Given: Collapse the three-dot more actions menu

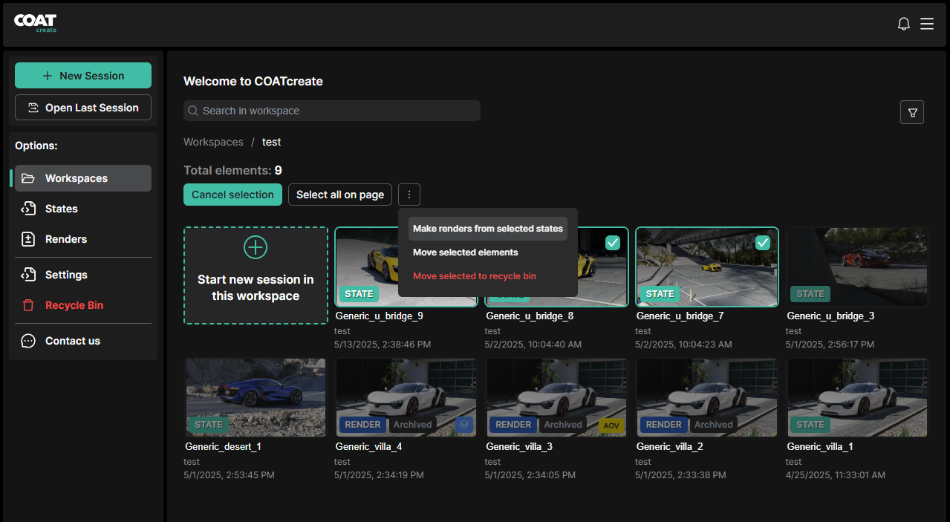Looking at the screenshot, I should click(409, 195).
